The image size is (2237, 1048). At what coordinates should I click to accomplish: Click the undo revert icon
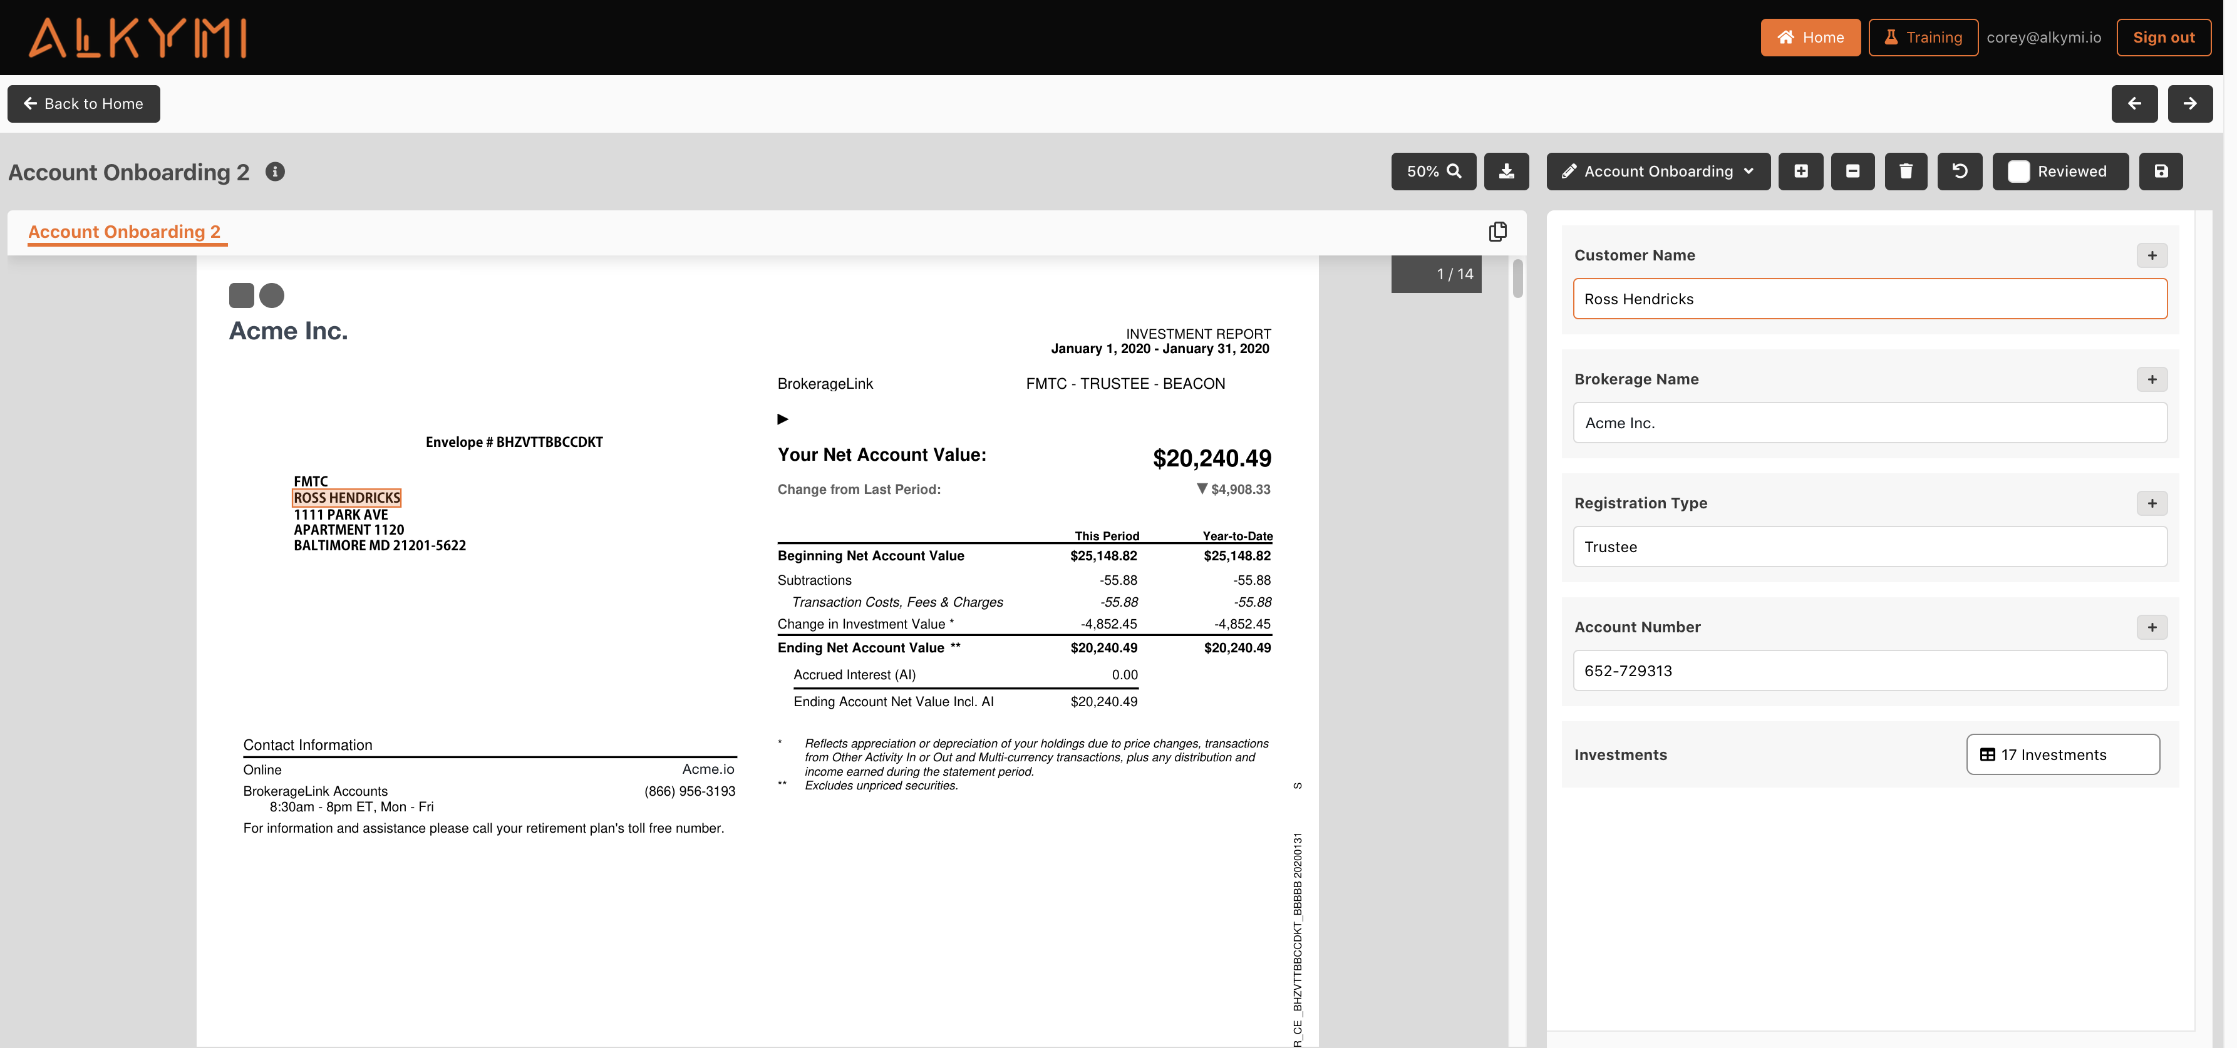1960,171
